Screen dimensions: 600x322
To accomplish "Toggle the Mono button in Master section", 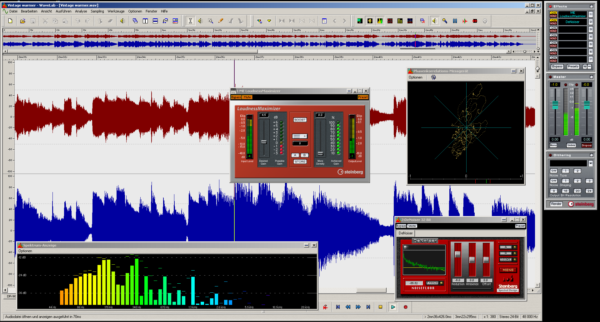I will [553, 146].
